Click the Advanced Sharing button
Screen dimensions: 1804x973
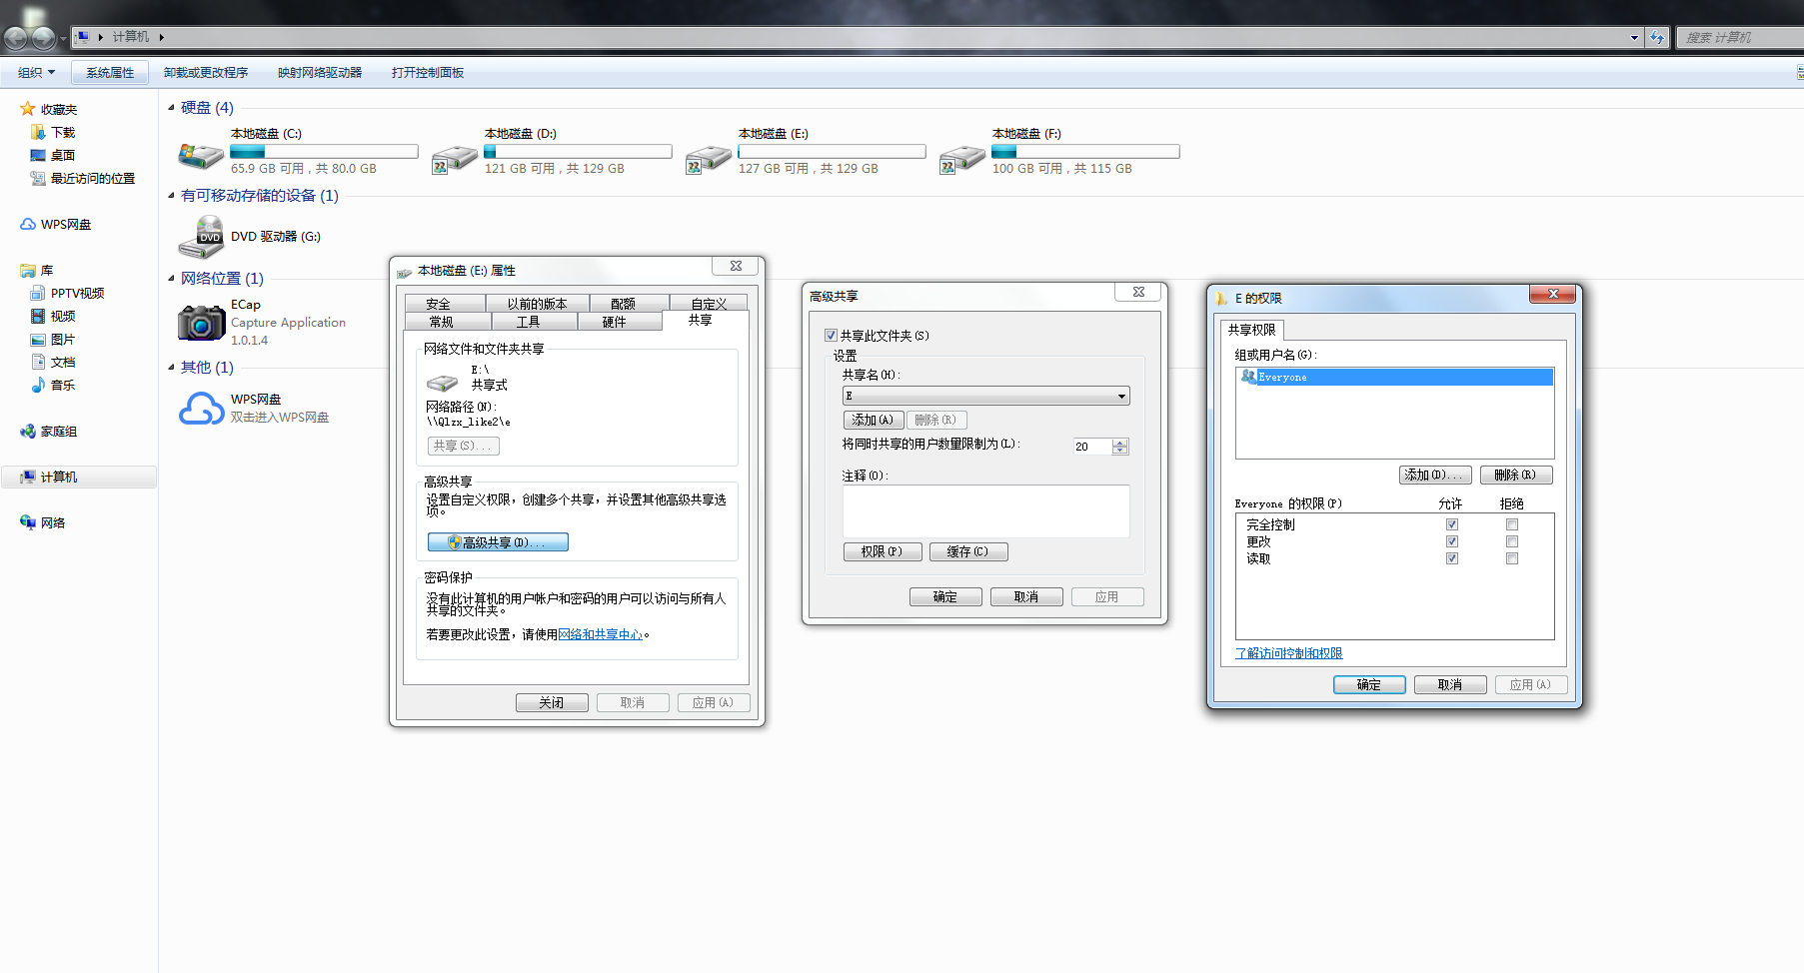tap(498, 542)
